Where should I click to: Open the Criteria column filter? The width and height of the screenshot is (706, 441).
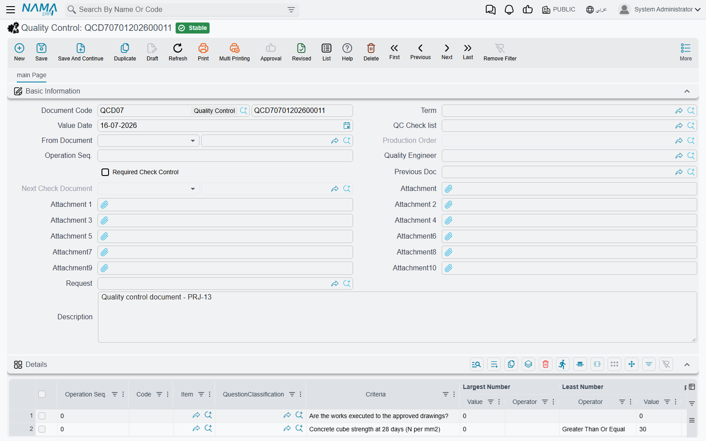pos(446,394)
